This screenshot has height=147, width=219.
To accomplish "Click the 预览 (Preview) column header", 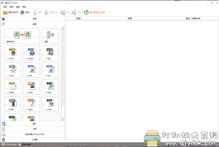I will pyautogui.click(x=79, y=18).
